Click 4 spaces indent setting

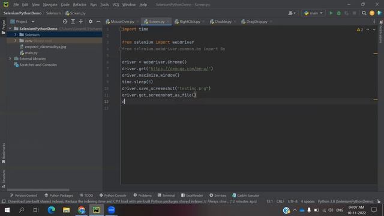[307, 202]
